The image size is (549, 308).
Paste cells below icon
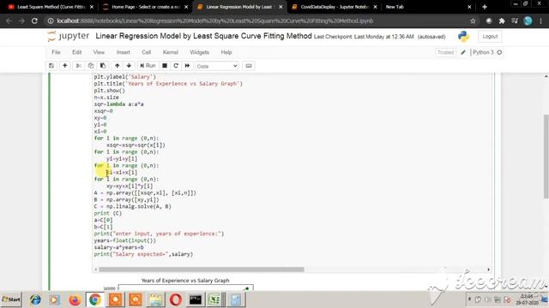(x=103, y=66)
